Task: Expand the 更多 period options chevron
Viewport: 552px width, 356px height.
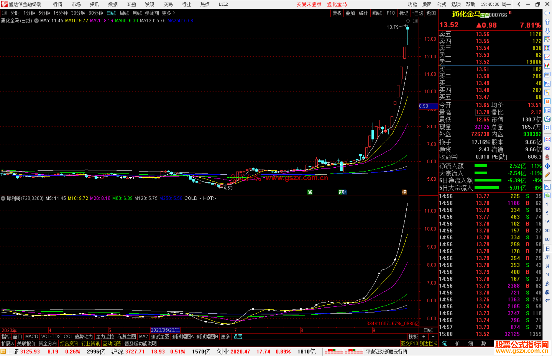Action: [174, 13]
